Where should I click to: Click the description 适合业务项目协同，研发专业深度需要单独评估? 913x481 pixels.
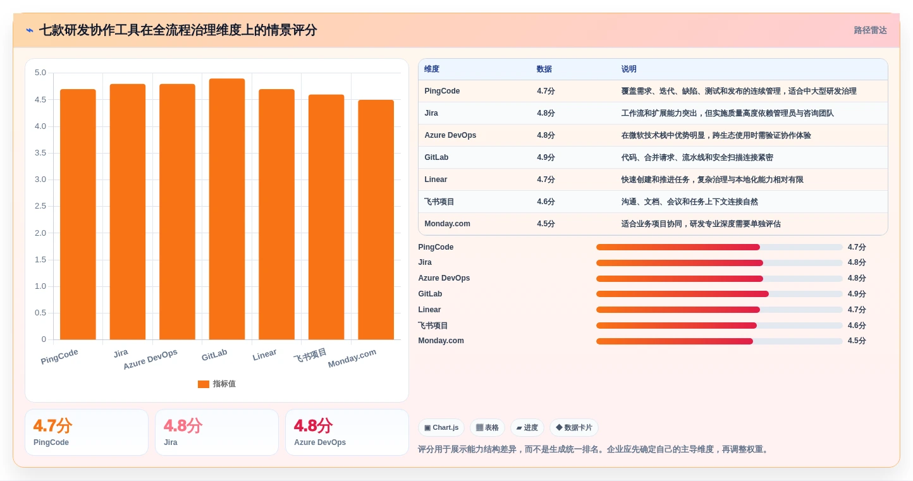pyautogui.click(x=701, y=224)
